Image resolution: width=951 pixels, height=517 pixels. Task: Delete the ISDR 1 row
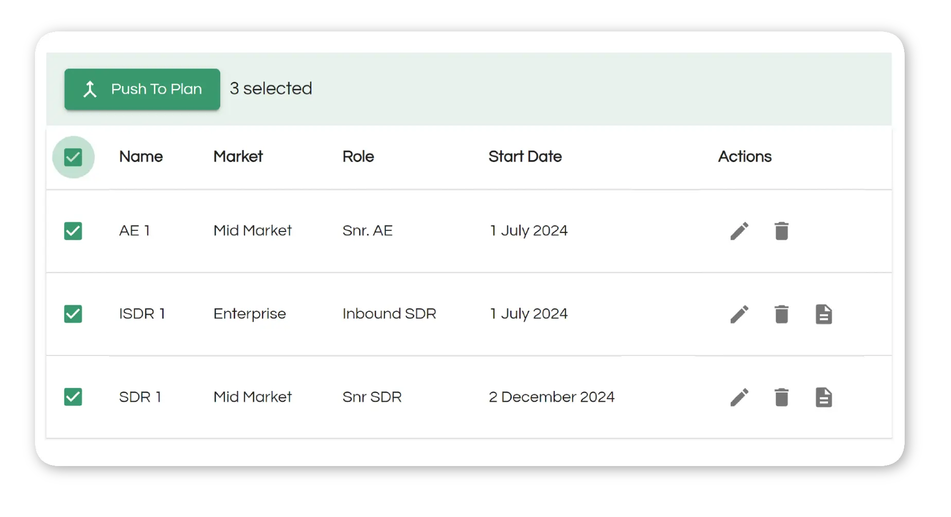tap(781, 314)
